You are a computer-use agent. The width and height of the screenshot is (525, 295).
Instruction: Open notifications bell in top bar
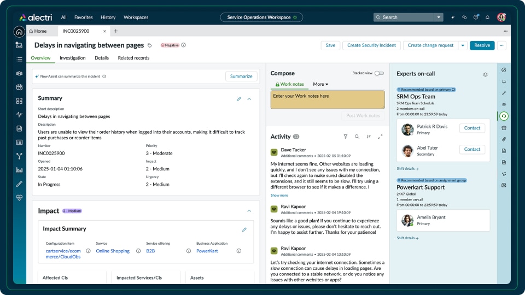(x=487, y=17)
